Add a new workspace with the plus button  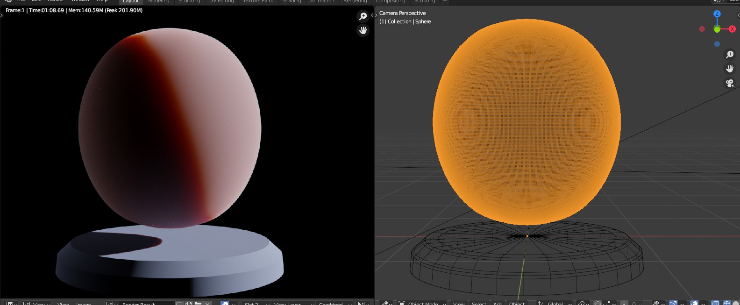click(x=445, y=1)
